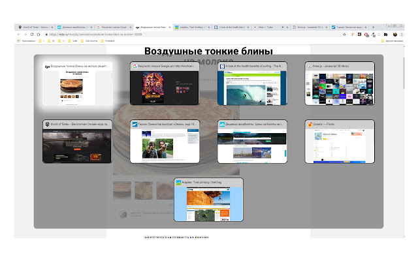418x261 pixels.
Task: Click the orange extension icon next to the star
Action: (x=353, y=35)
